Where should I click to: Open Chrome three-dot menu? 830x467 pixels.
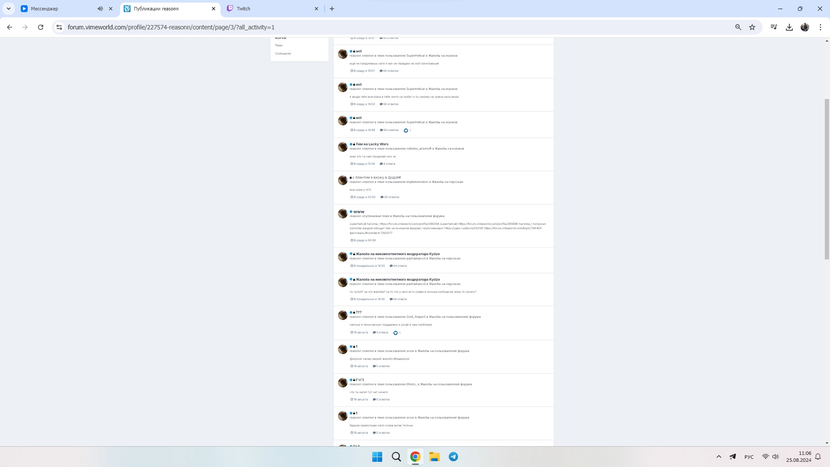coord(820,27)
